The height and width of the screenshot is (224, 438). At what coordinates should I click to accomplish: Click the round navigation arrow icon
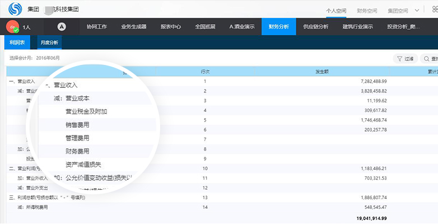(x=62, y=26)
